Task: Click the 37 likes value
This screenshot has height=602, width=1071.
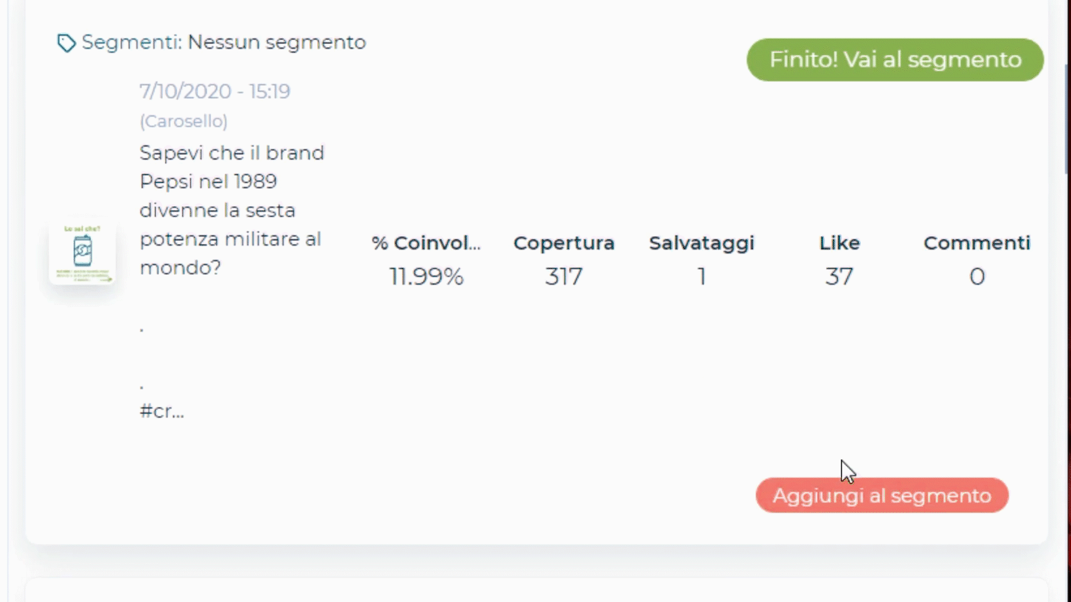Action: coord(840,276)
